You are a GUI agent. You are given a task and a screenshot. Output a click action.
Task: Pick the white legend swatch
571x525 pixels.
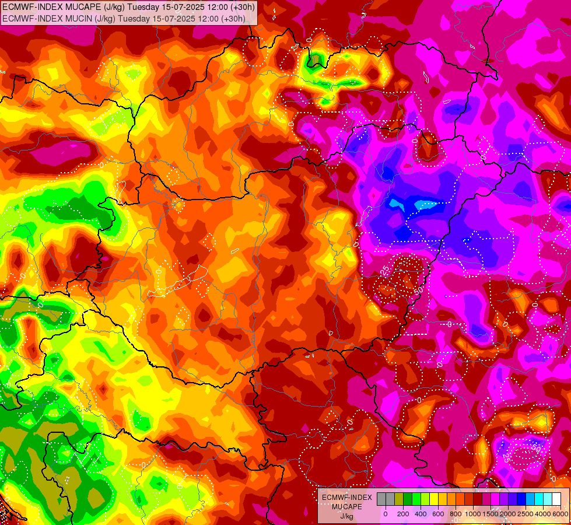pyautogui.click(x=557, y=499)
